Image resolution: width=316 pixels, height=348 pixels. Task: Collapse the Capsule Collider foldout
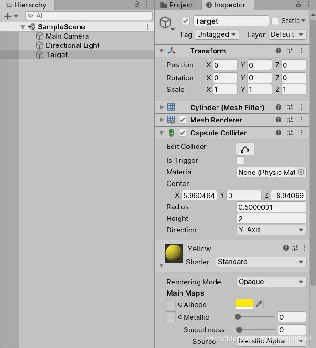[161, 133]
